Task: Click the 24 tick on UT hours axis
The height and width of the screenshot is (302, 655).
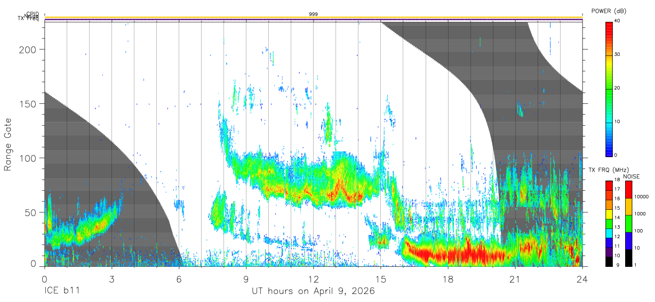Action: (x=582, y=279)
